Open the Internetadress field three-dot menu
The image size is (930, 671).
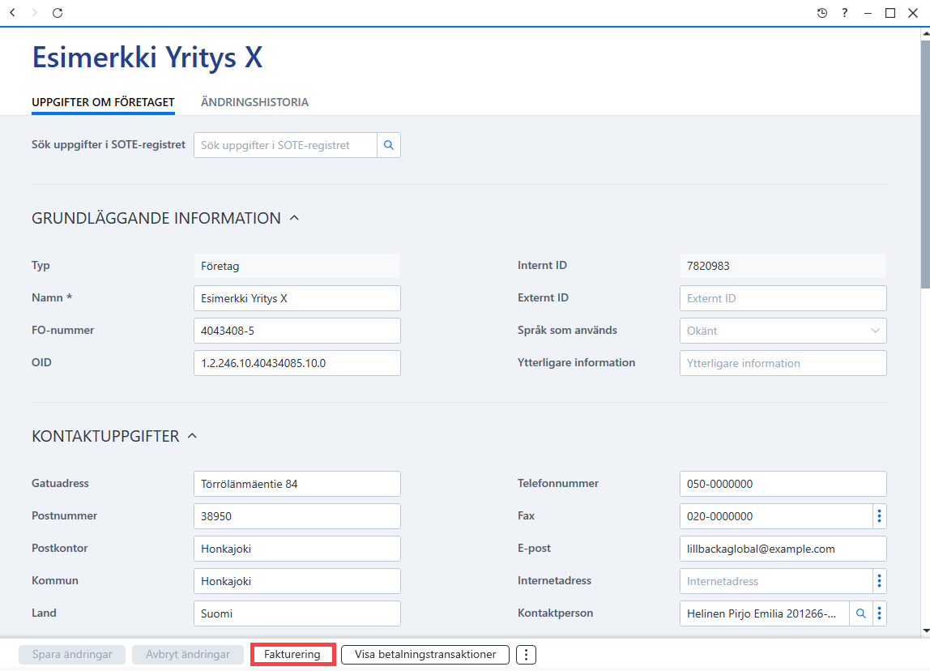pos(880,581)
